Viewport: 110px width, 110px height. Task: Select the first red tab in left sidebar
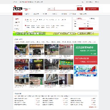[x=17, y=19]
